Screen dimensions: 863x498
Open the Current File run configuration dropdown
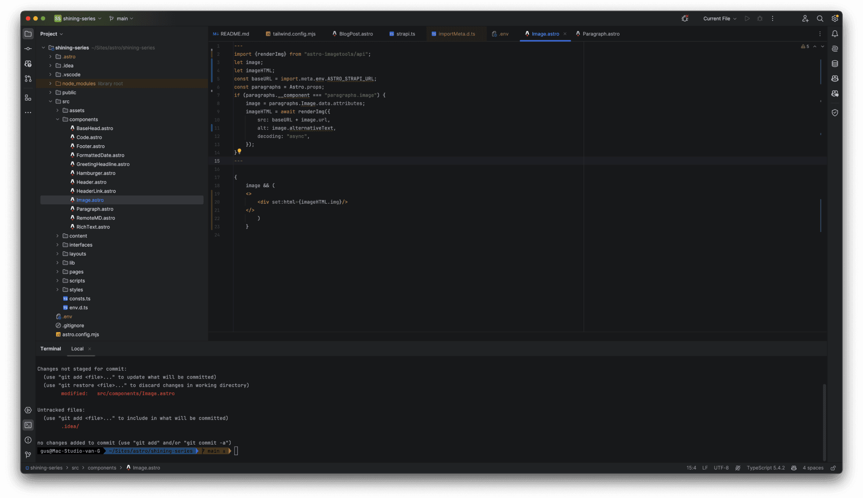pyautogui.click(x=719, y=18)
